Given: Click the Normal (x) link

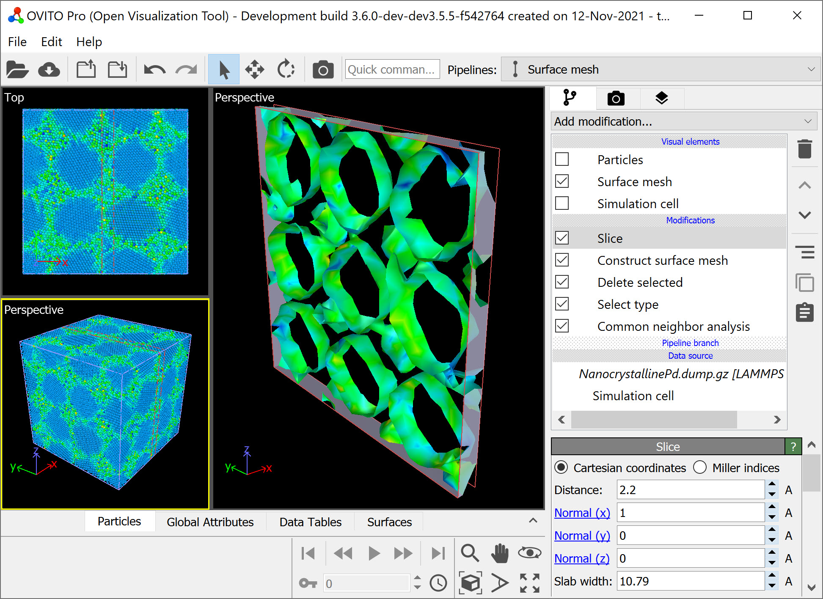Looking at the screenshot, I should tap(582, 513).
